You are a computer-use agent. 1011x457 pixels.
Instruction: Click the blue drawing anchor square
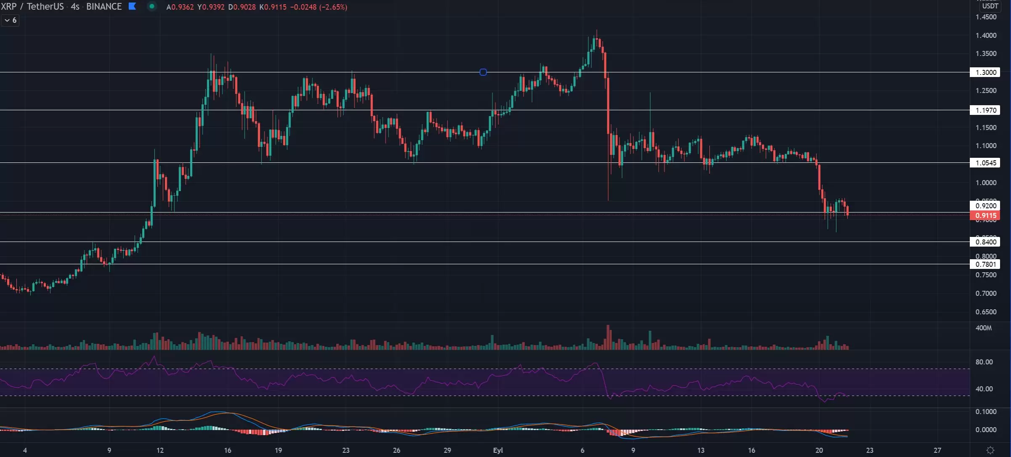pos(483,72)
